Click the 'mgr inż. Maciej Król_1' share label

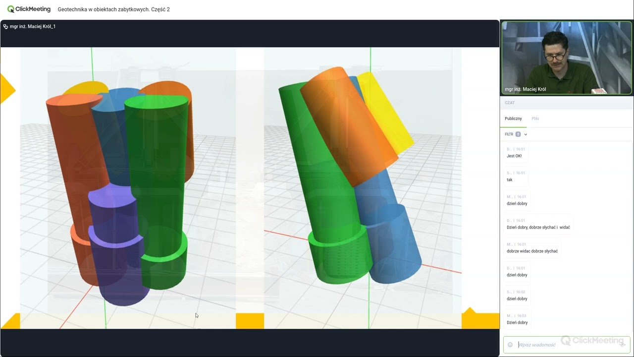33,26
